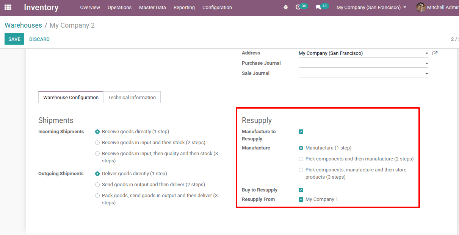Click the Incoming Shipments label
Screen dimensions: 459x235
61,132
